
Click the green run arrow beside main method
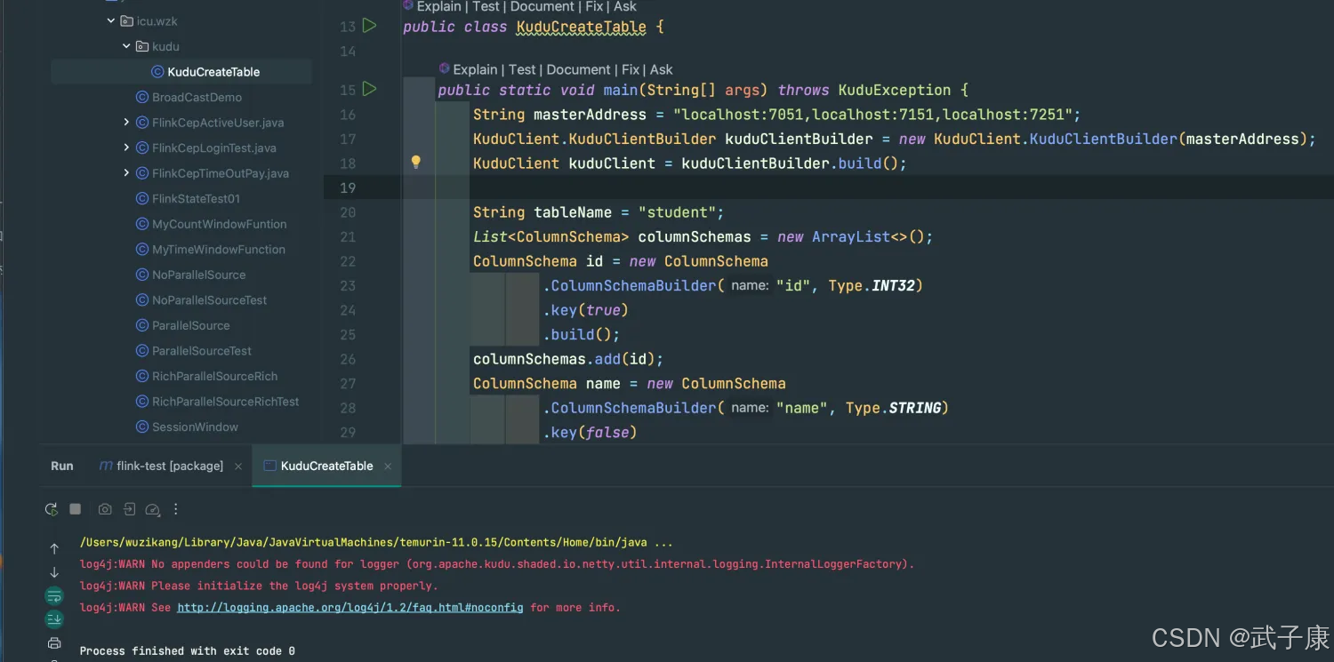[370, 90]
